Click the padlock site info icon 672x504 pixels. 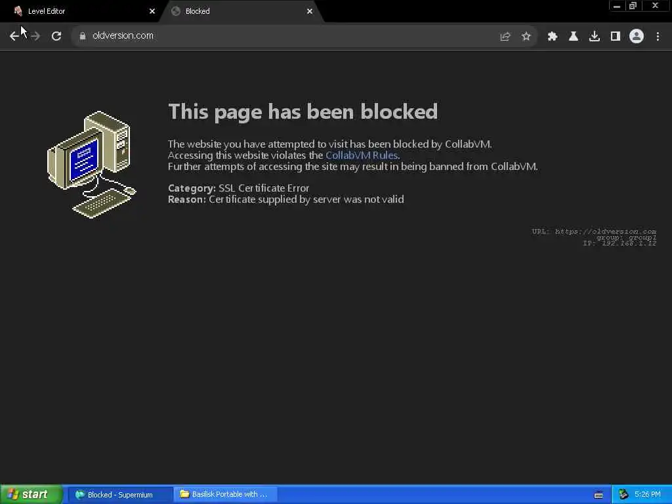click(x=83, y=36)
